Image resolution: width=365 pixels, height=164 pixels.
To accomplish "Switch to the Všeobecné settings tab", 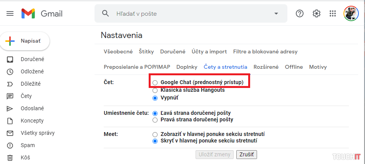I will [118, 51].
